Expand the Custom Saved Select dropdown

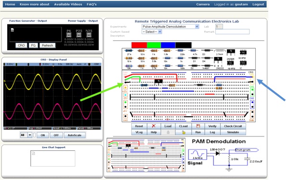152,32
